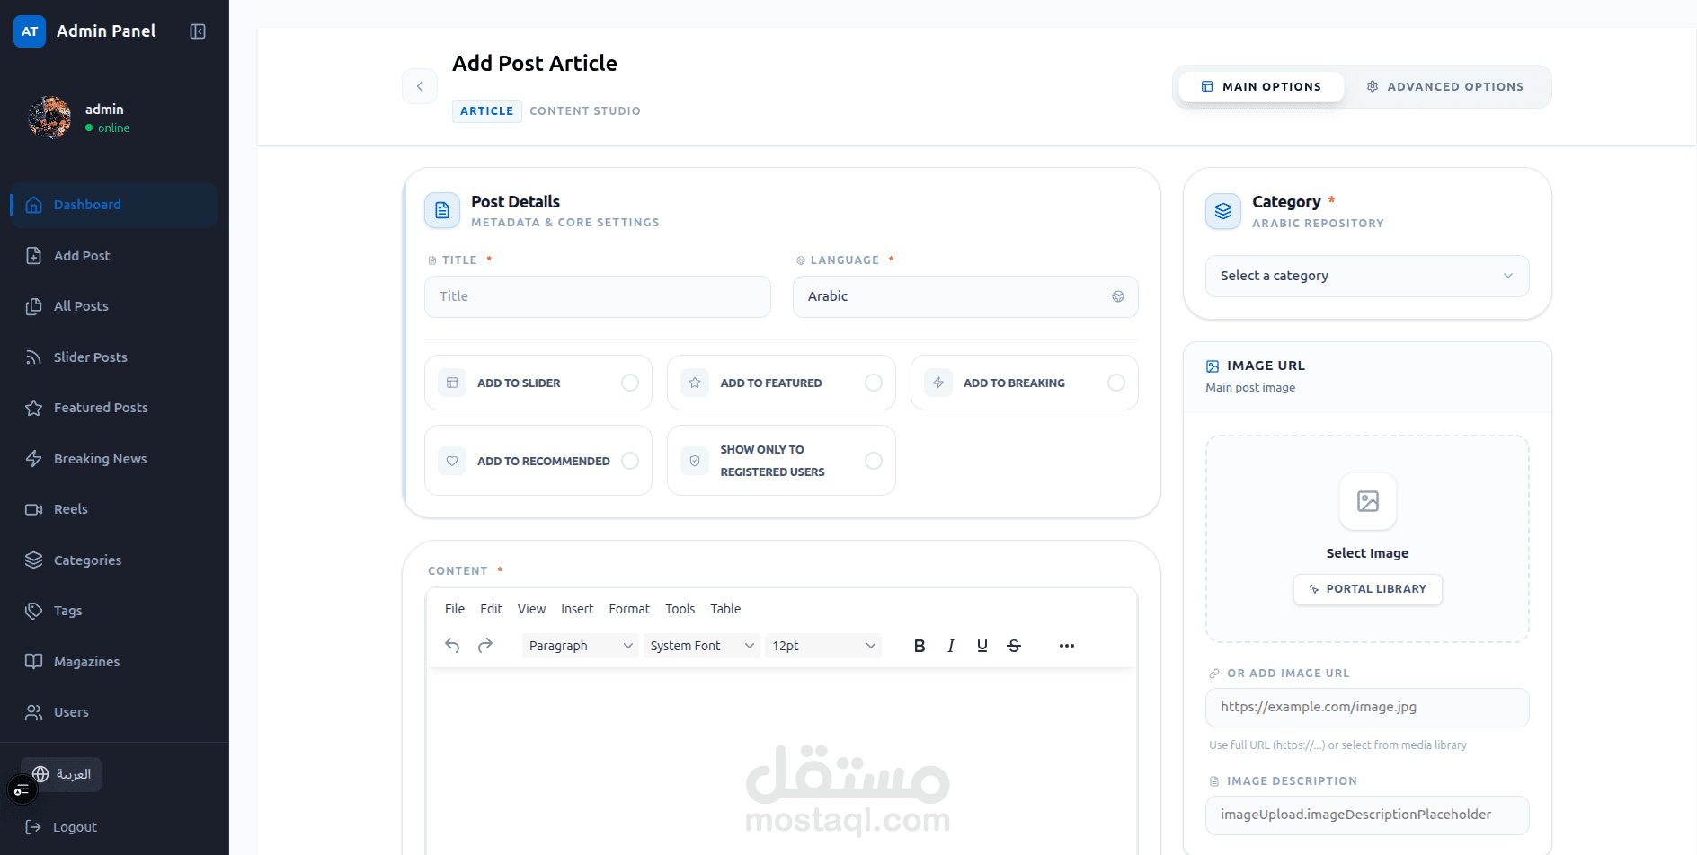This screenshot has width=1697, height=855.
Task: Click the Category layers icon in the panel
Action: 1222,211
